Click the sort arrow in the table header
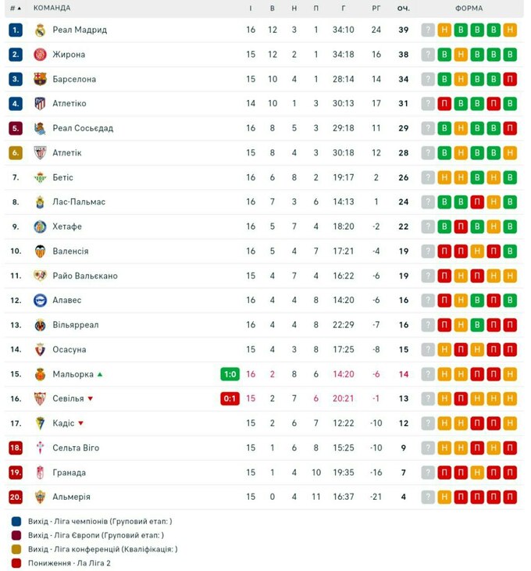Viewport: 531px width, 571px height. (x=22, y=9)
